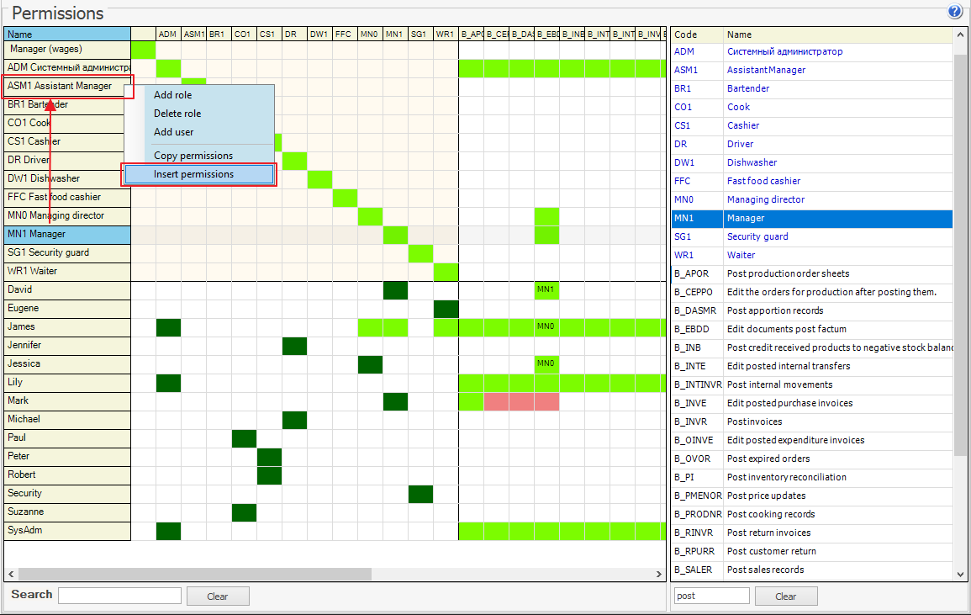Screen dimensions: 971x615
Task: Toggle Security user's SG1 role cell
Action: tap(420, 494)
